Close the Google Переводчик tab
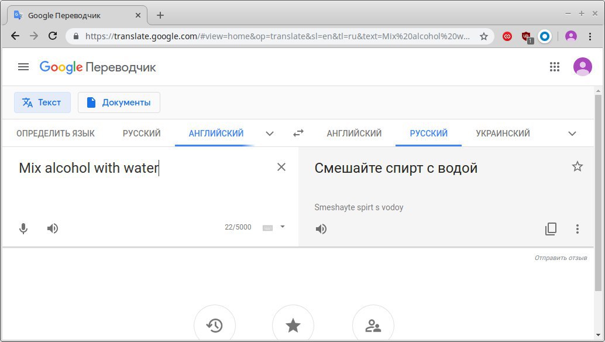605x342 pixels. (x=137, y=15)
